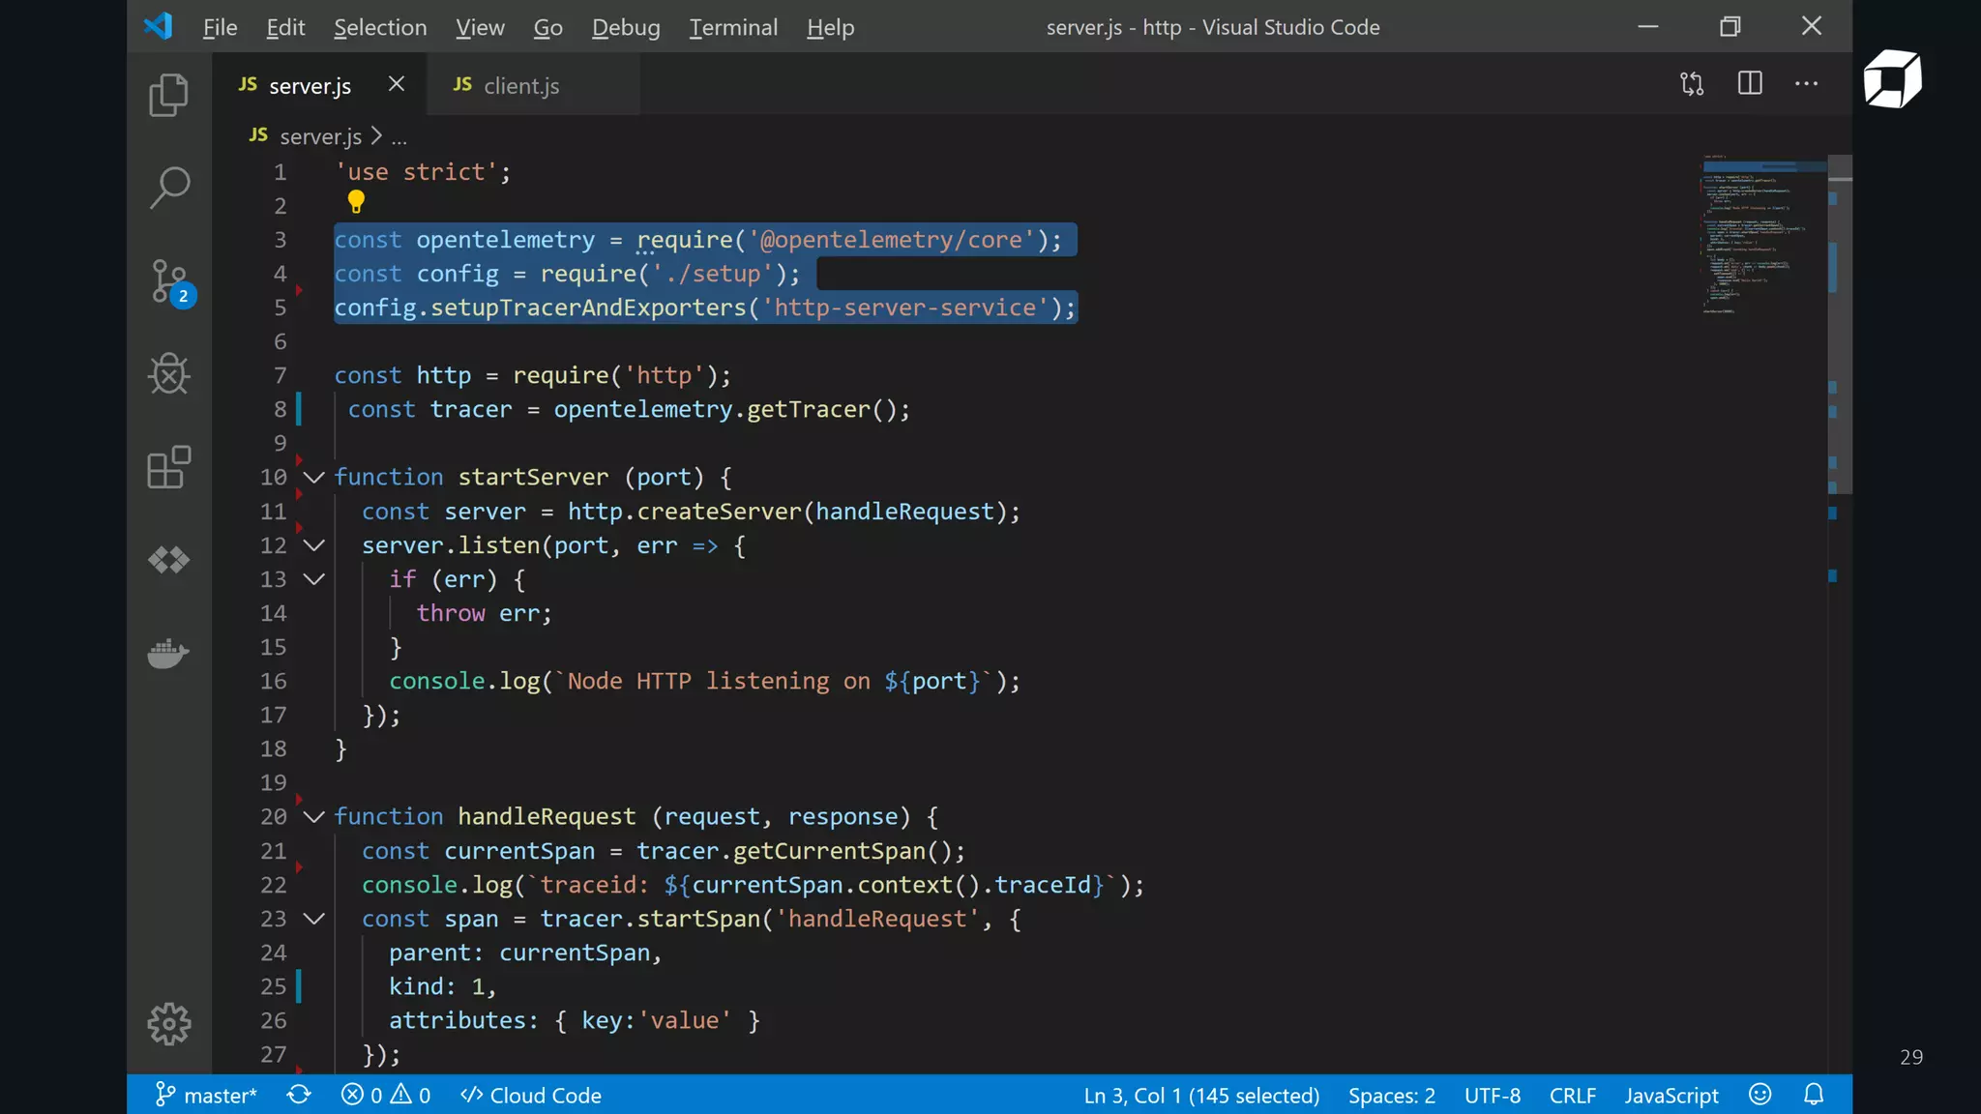Click the VS Code logo icon
Image resolution: width=1981 pixels, height=1114 pixels.
(x=158, y=26)
